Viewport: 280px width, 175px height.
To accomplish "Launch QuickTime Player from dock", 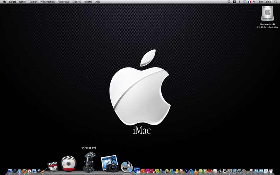I will pyautogui.click(x=191, y=171).
